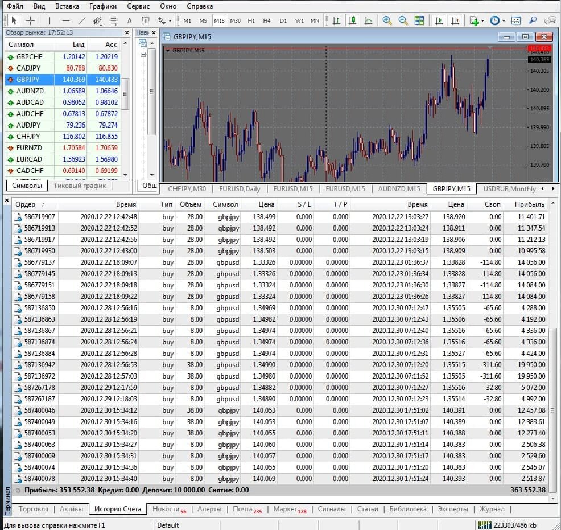Click the connection bars status icon
The image size is (561, 530).
click(485, 525)
